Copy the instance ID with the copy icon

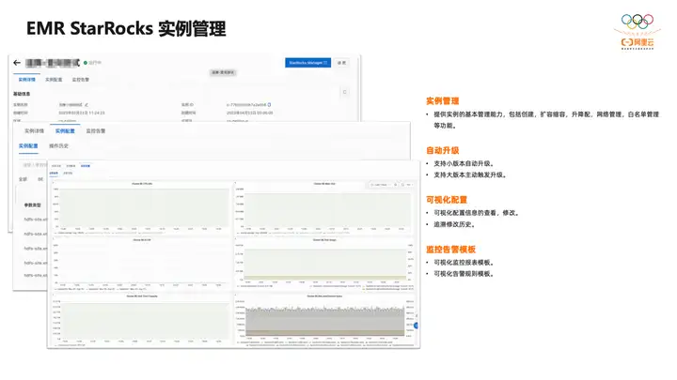[x=269, y=105]
